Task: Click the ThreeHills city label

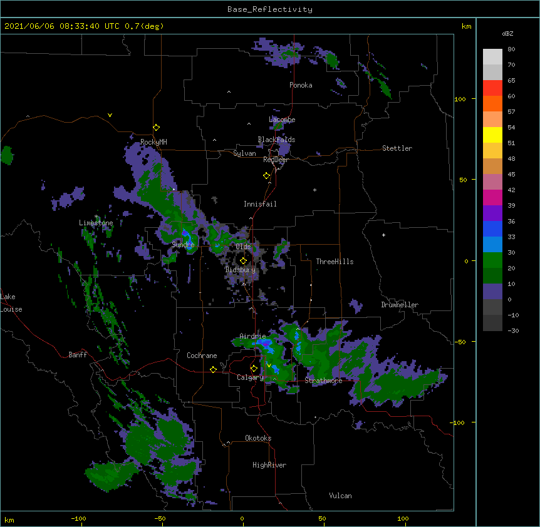Action: click(x=335, y=262)
